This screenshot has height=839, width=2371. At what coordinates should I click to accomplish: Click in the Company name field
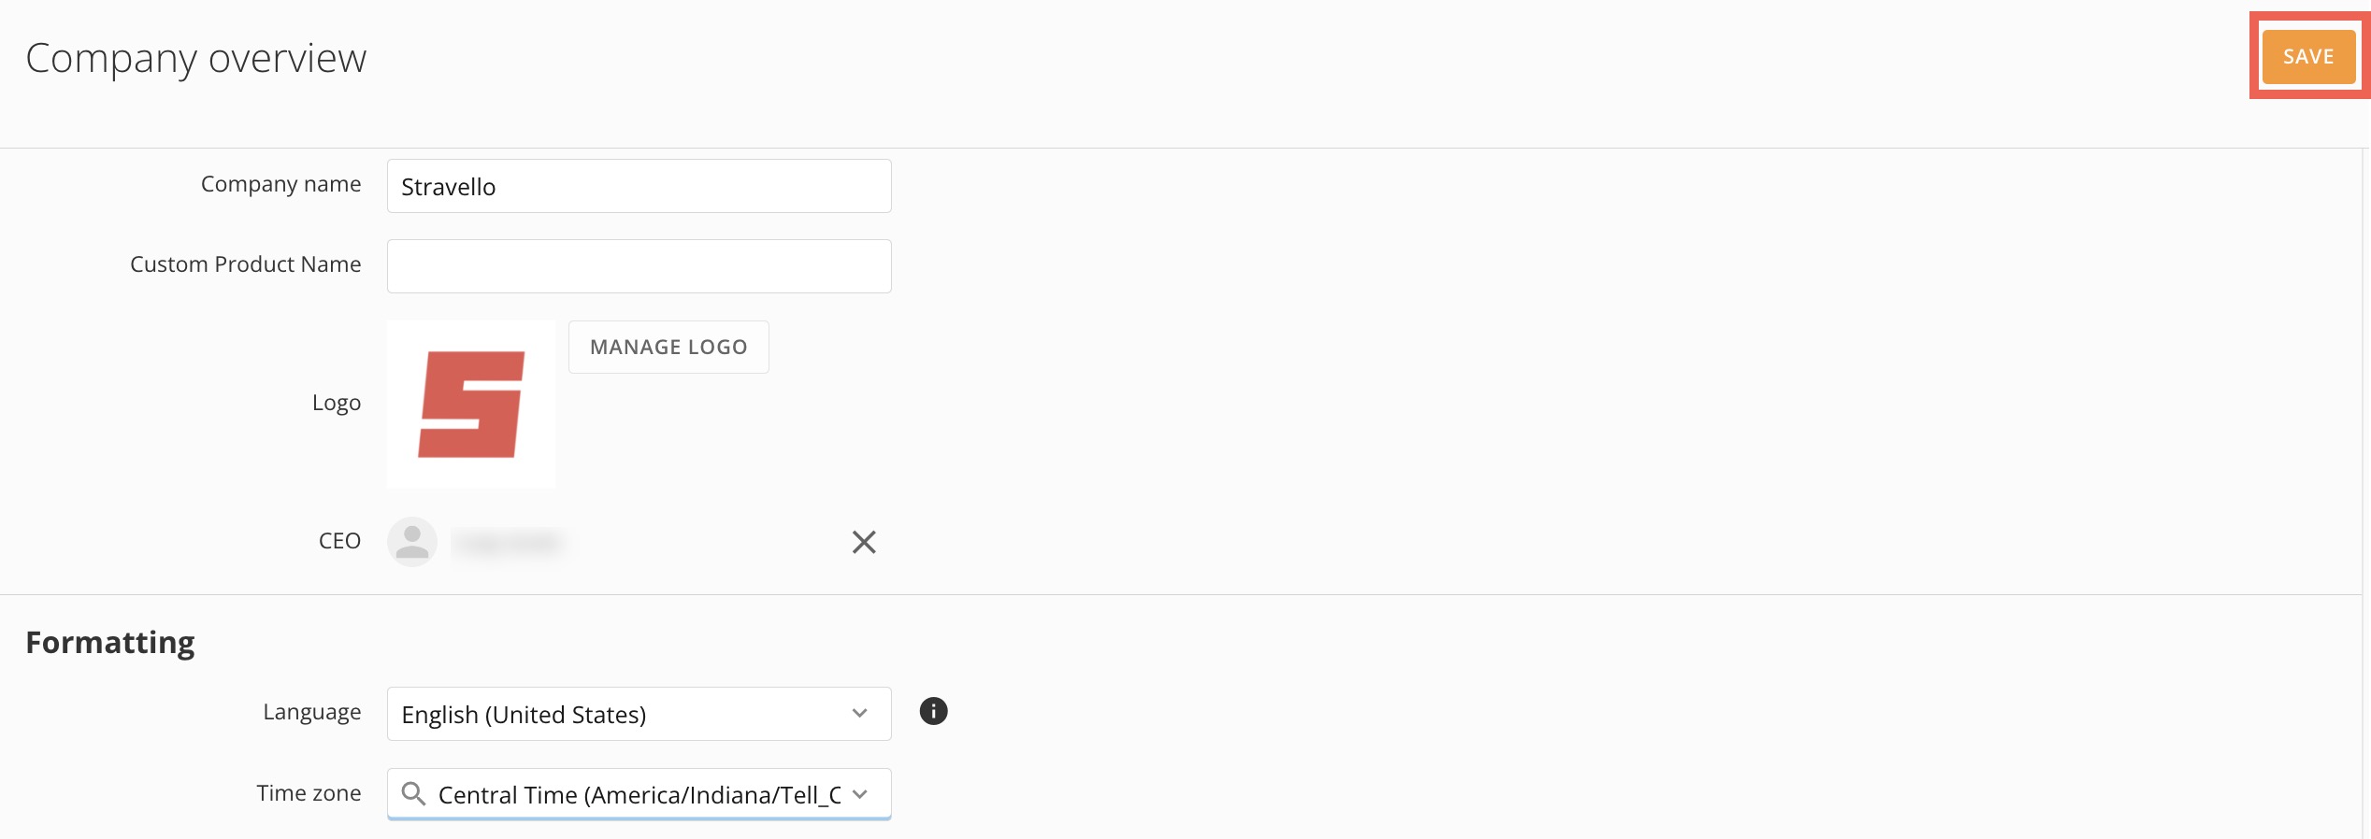[639, 185]
